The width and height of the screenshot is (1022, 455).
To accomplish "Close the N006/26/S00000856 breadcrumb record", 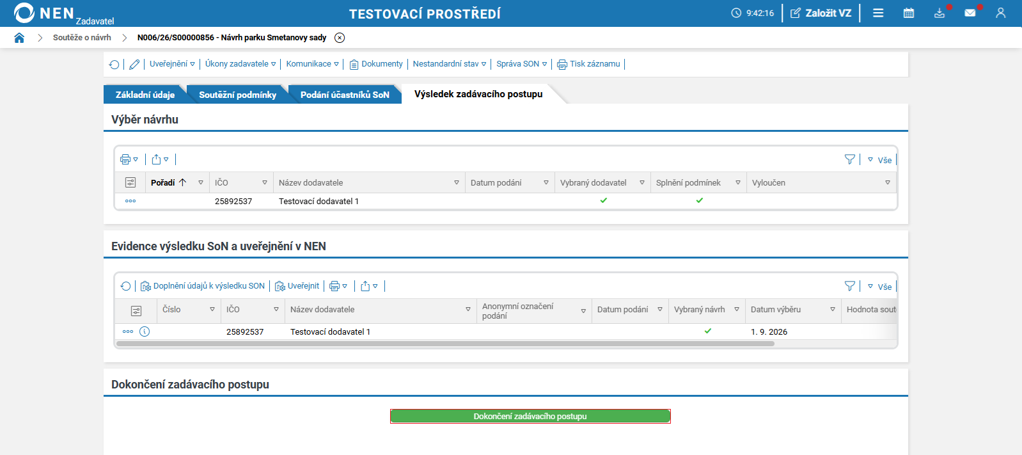I will coord(340,38).
